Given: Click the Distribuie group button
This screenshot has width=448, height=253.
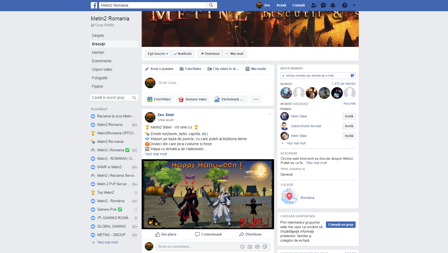Looking at the screenshot, I should (x=210, y=54).
